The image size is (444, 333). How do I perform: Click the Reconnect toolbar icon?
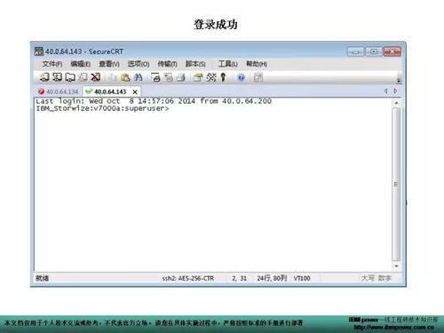pos(83,77)
